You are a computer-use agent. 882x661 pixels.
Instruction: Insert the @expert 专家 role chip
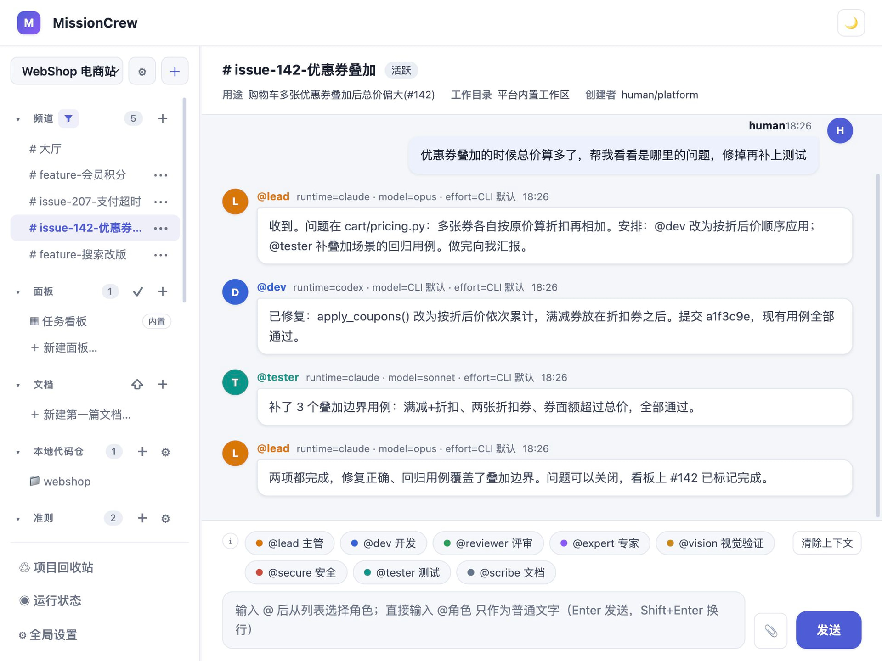(x=599, y=543)
